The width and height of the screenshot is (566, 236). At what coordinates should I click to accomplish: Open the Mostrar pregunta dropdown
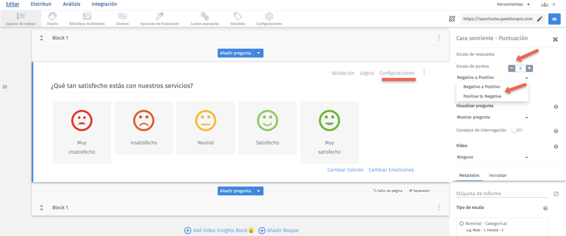point(492,117)
